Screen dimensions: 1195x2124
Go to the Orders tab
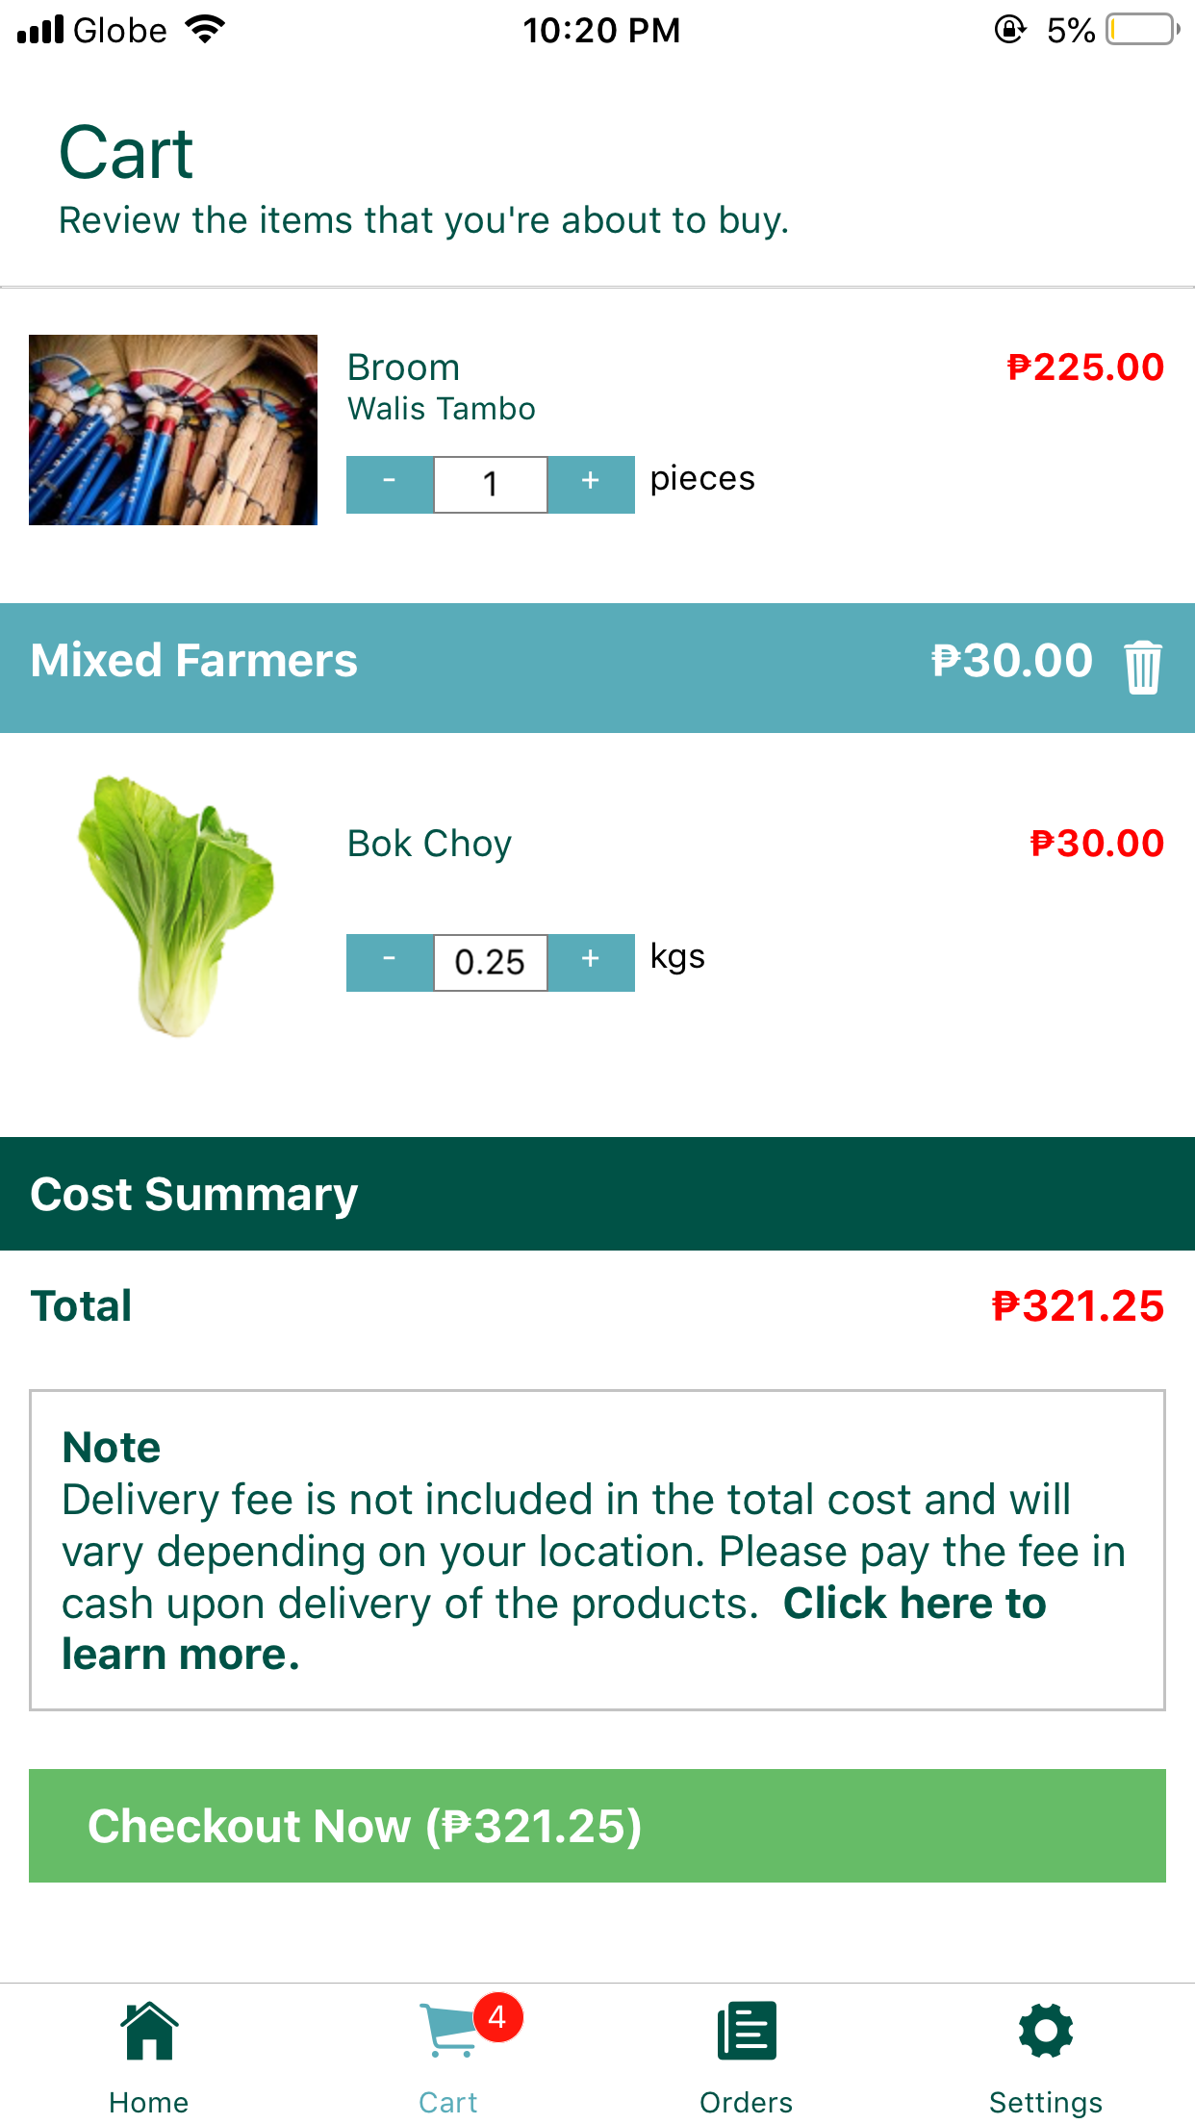747,2056
